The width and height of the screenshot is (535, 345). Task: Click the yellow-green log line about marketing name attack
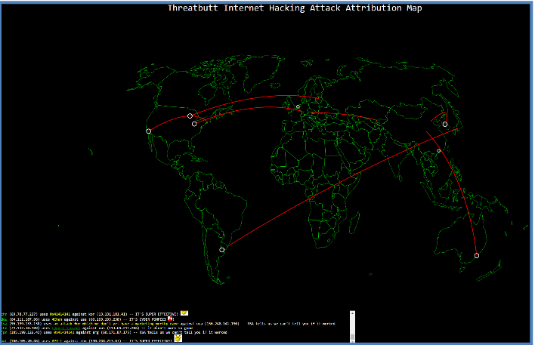point(169,324)
